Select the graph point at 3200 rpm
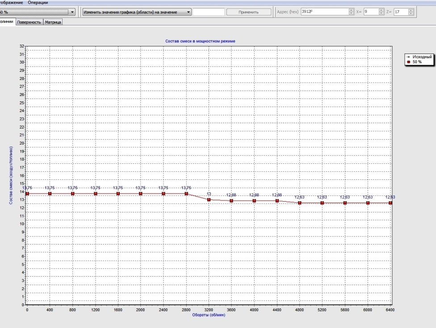436x328 pixels. 209,199
